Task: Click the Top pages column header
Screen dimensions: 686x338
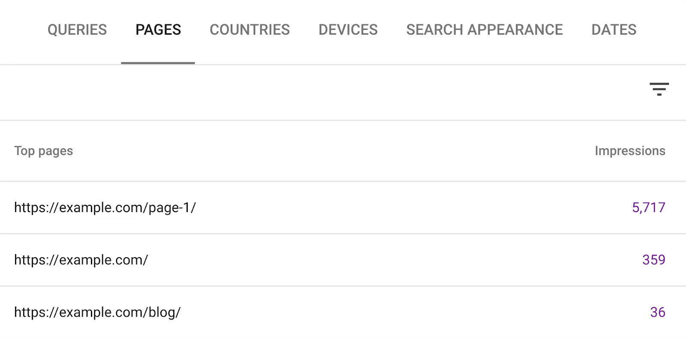Action: [44, 151]
